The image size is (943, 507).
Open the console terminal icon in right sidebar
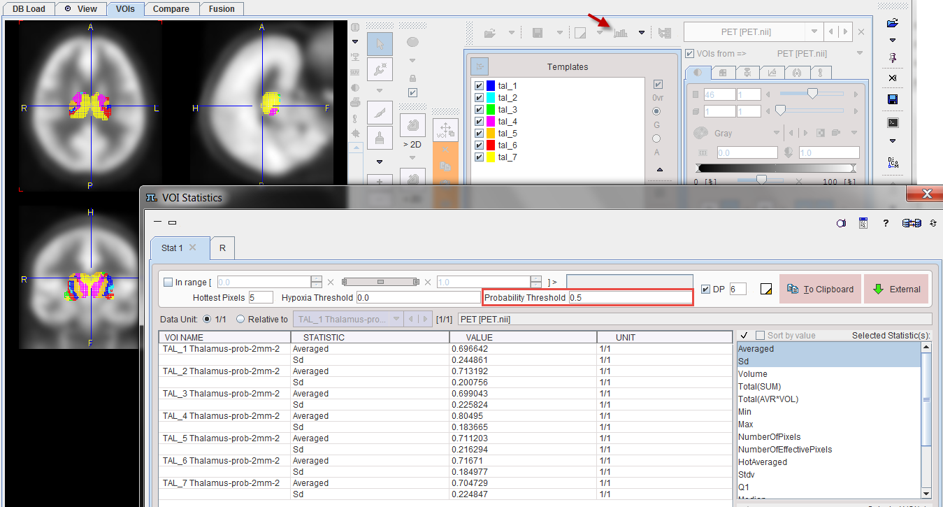[x=893, y=122]
